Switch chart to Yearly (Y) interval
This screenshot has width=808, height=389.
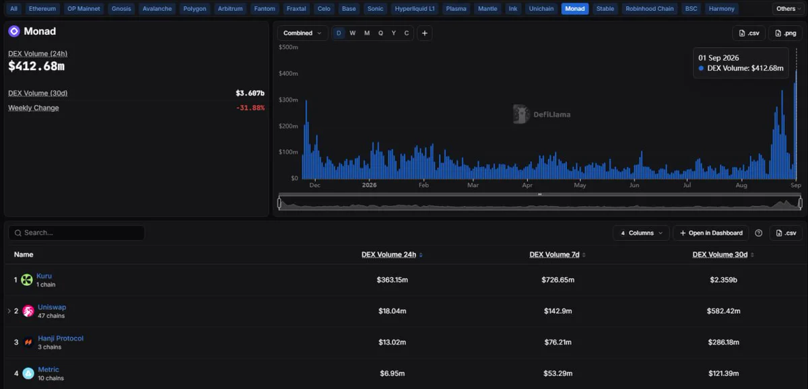393,33
